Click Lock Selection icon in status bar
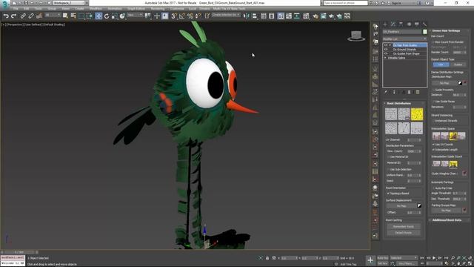 pos(267,258)
